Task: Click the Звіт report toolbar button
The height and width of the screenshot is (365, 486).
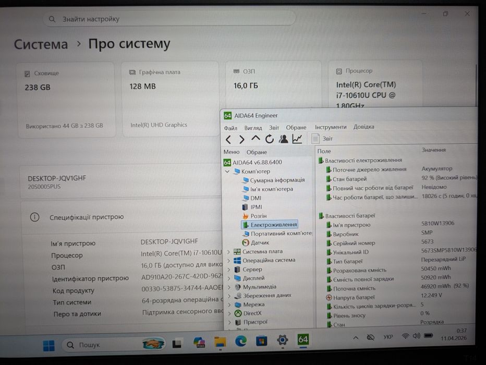Action: [x=322, y=139]
